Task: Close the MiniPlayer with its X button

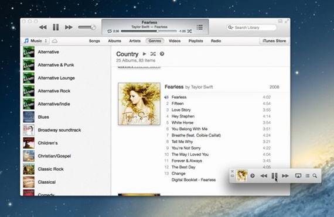Action: point(232,171)
